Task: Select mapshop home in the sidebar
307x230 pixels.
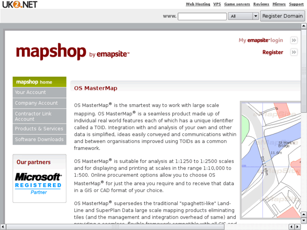Action: click(x=40, y=82)
